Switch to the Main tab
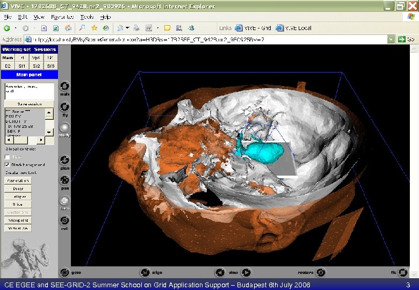Image resolution: width=419 pixels, height=290 pixels. pyautogui.click(x=8, y=57)
